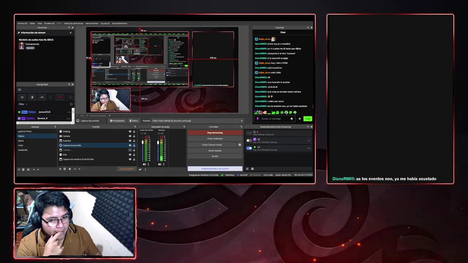Image resolution: width=468 pixels, height=263 pixels.
Task: Click Stop Streaming button
Action: [x=215, y=133]
